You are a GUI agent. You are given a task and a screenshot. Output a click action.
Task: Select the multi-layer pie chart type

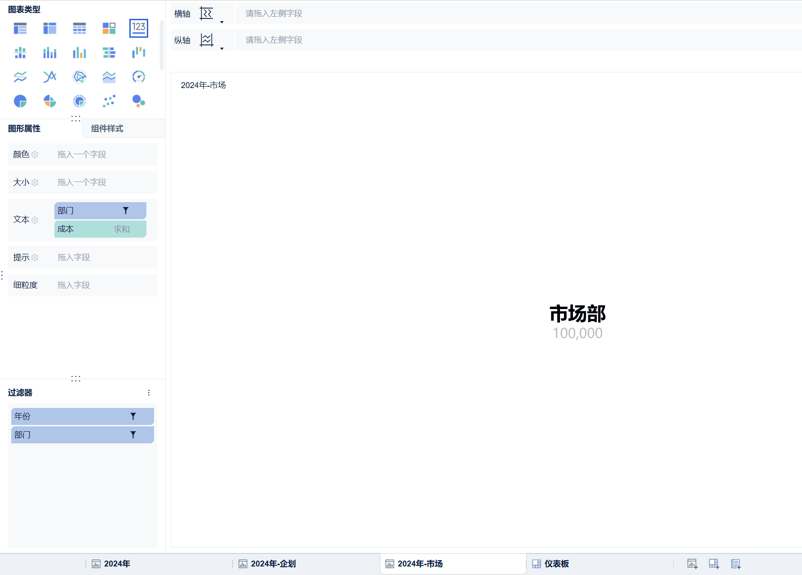click(79, 101)
